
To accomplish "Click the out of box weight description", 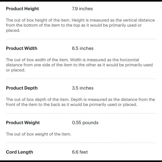I will coord(39,134).
